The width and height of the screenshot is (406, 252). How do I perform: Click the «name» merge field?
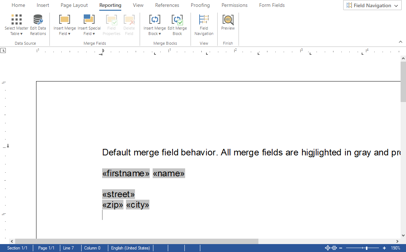click(169, 173)
